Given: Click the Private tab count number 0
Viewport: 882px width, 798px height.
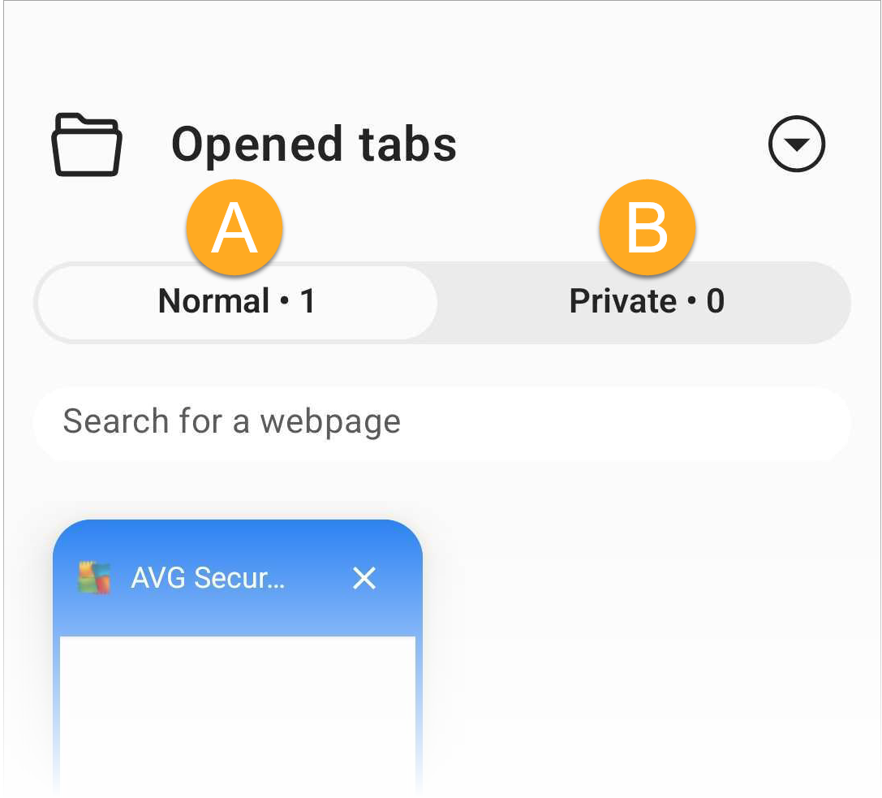Looking at the screenshot, I should point(715,302).
